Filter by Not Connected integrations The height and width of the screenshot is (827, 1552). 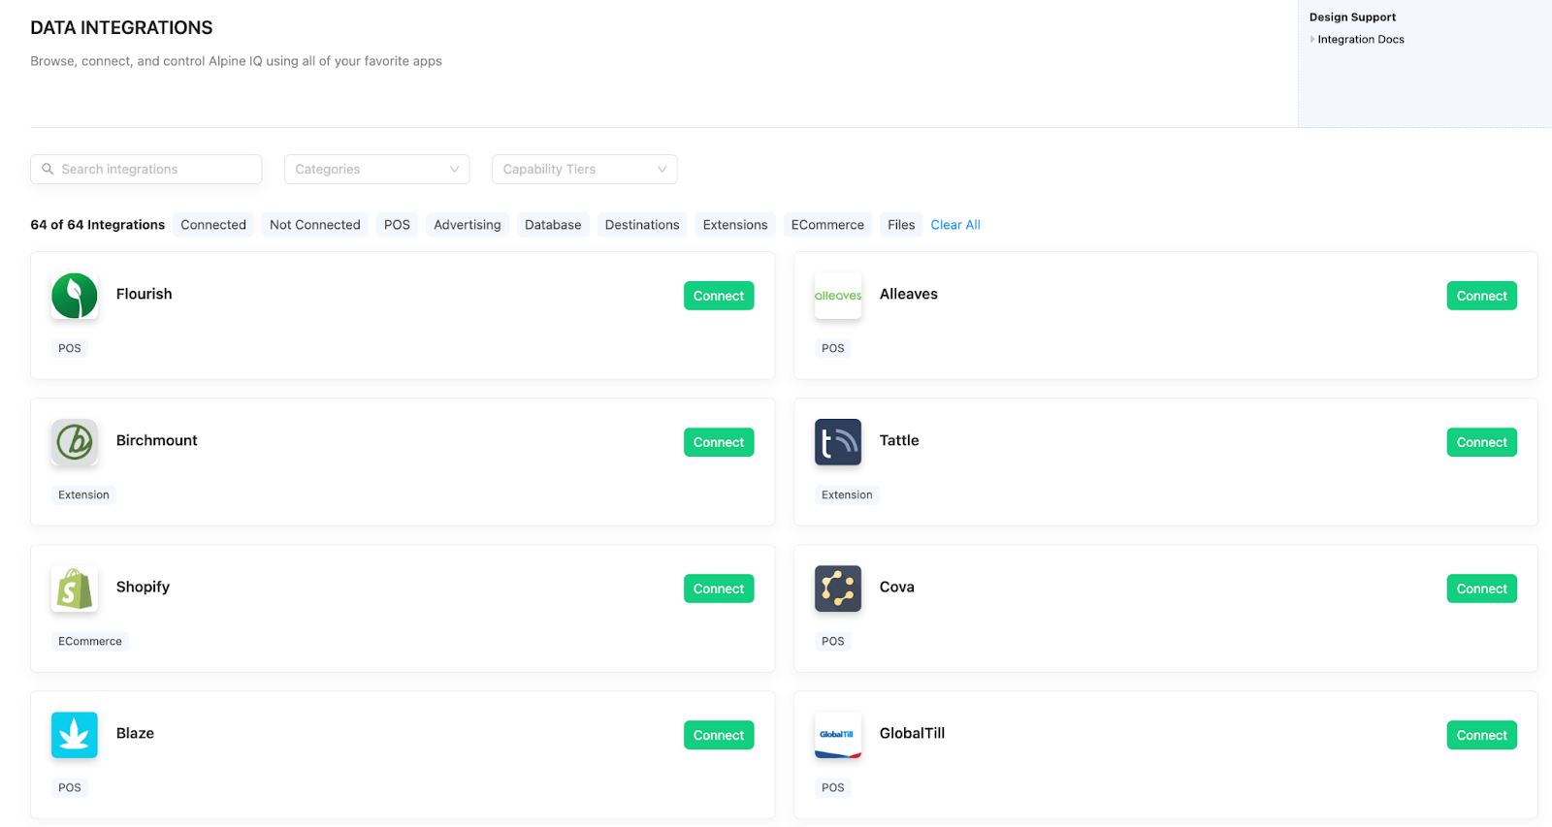click(x=315, y=225)
